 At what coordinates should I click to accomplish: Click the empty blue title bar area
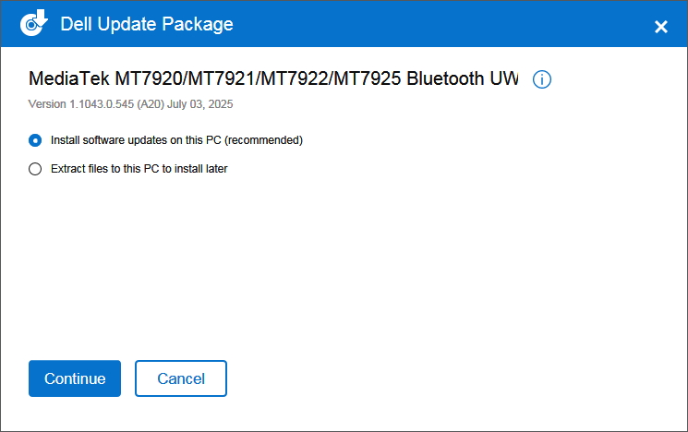pos(443,24)
